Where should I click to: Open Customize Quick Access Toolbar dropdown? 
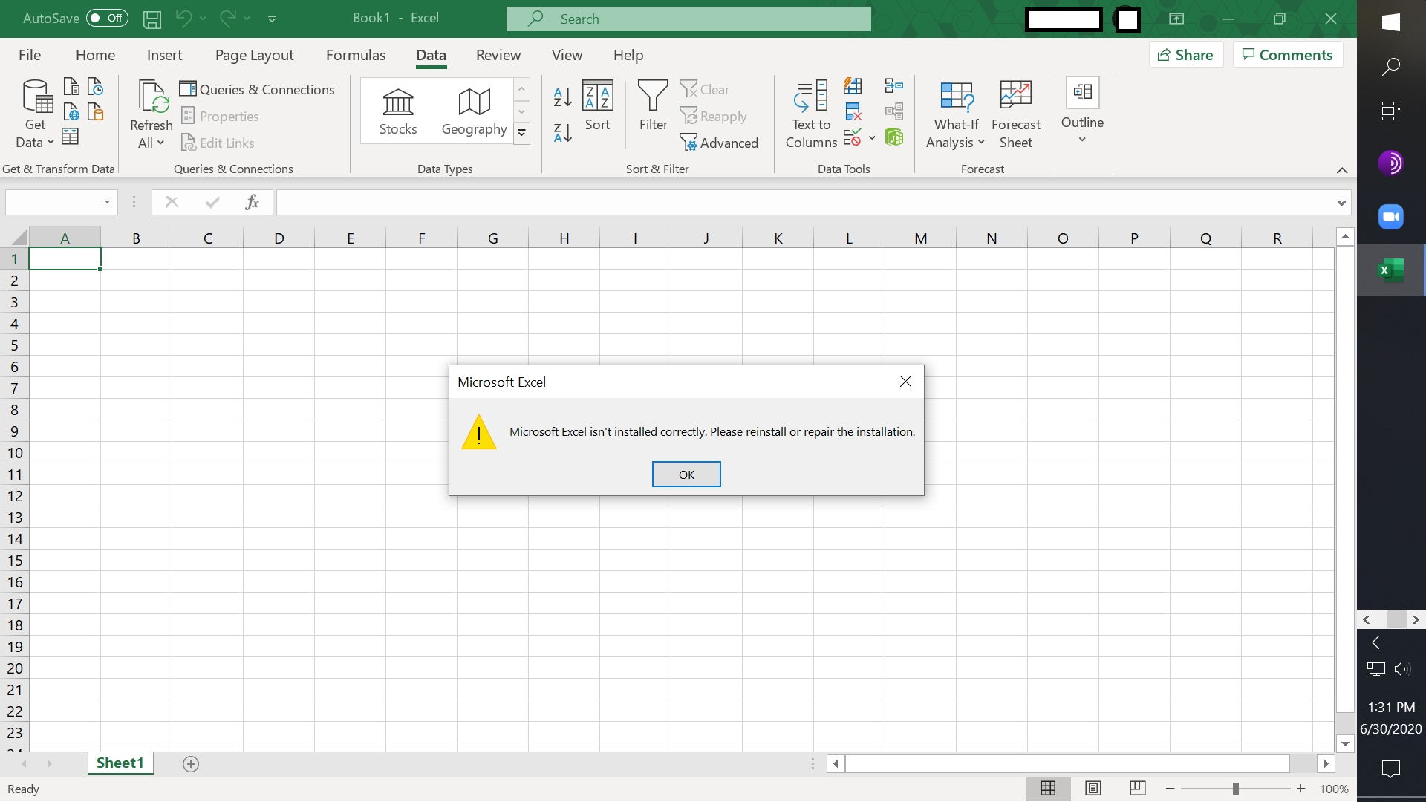click(x=272, y=19)
